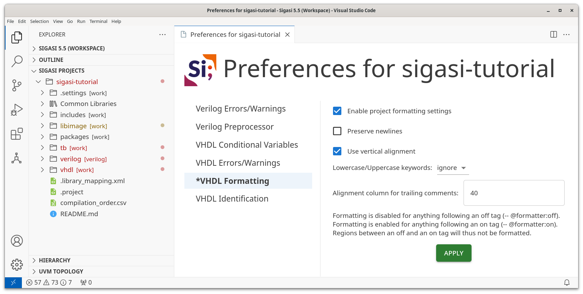
Task: Click the compilation_order.csv file icon
Action: coord(53,203)
